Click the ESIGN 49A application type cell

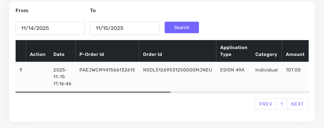(x=232, y=70)
